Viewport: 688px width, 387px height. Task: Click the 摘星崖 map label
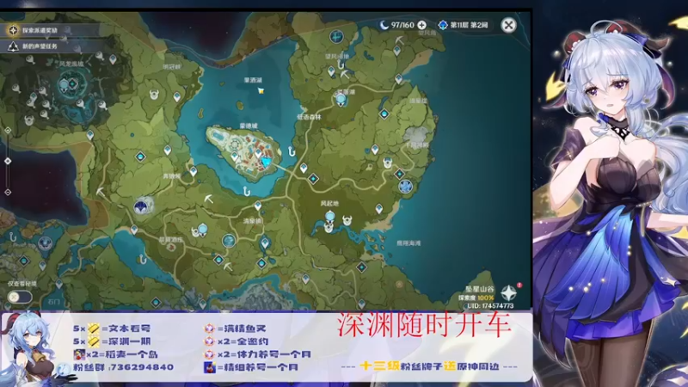pyautogui.click(x=418, y=101)
